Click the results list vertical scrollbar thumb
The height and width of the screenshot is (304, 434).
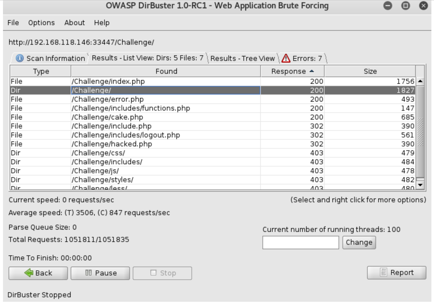420,132
